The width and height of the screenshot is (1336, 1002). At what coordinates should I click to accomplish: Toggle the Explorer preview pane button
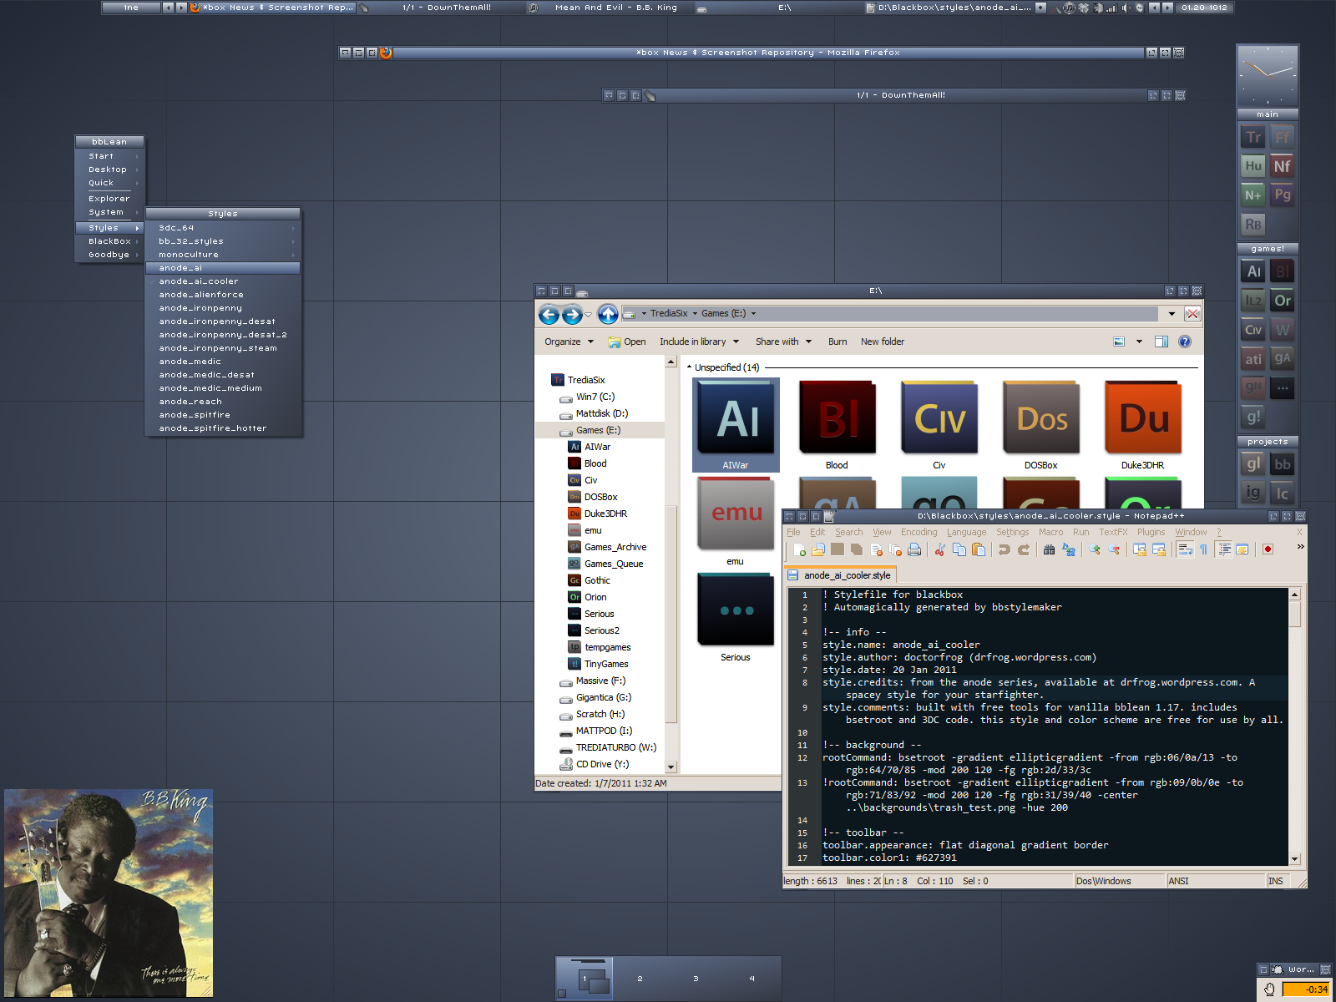point(1161,342)
